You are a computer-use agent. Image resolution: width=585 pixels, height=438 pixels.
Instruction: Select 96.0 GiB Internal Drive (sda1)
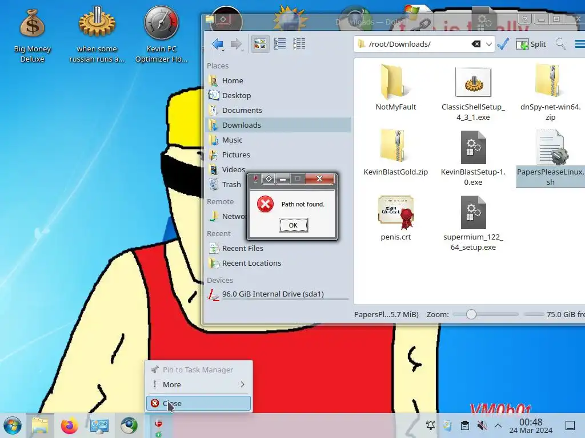[278, 294]
